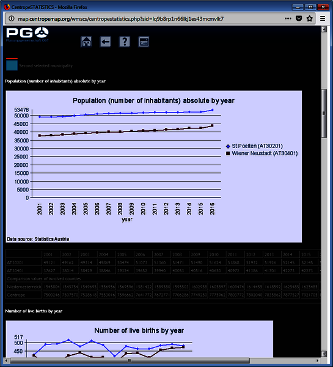Go to the home page icon

[86, 42]
